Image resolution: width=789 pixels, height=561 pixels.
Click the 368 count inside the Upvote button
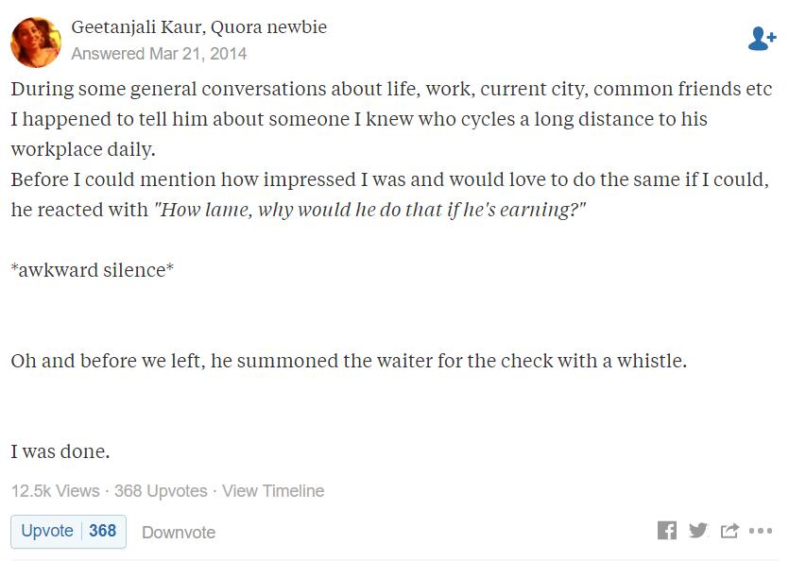(103, 531)
